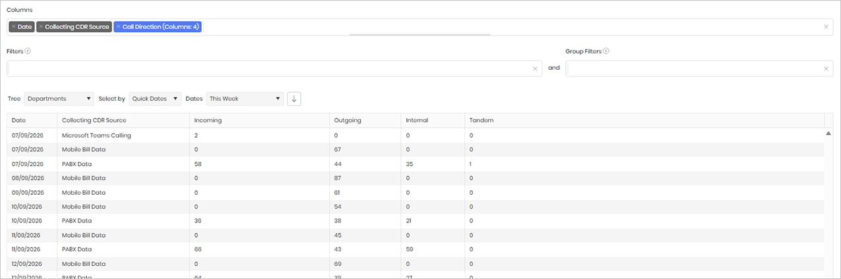The height and width of the screenshot is (279, 841).
Task: Click Incoming value 2
Action: click(196, 136)
